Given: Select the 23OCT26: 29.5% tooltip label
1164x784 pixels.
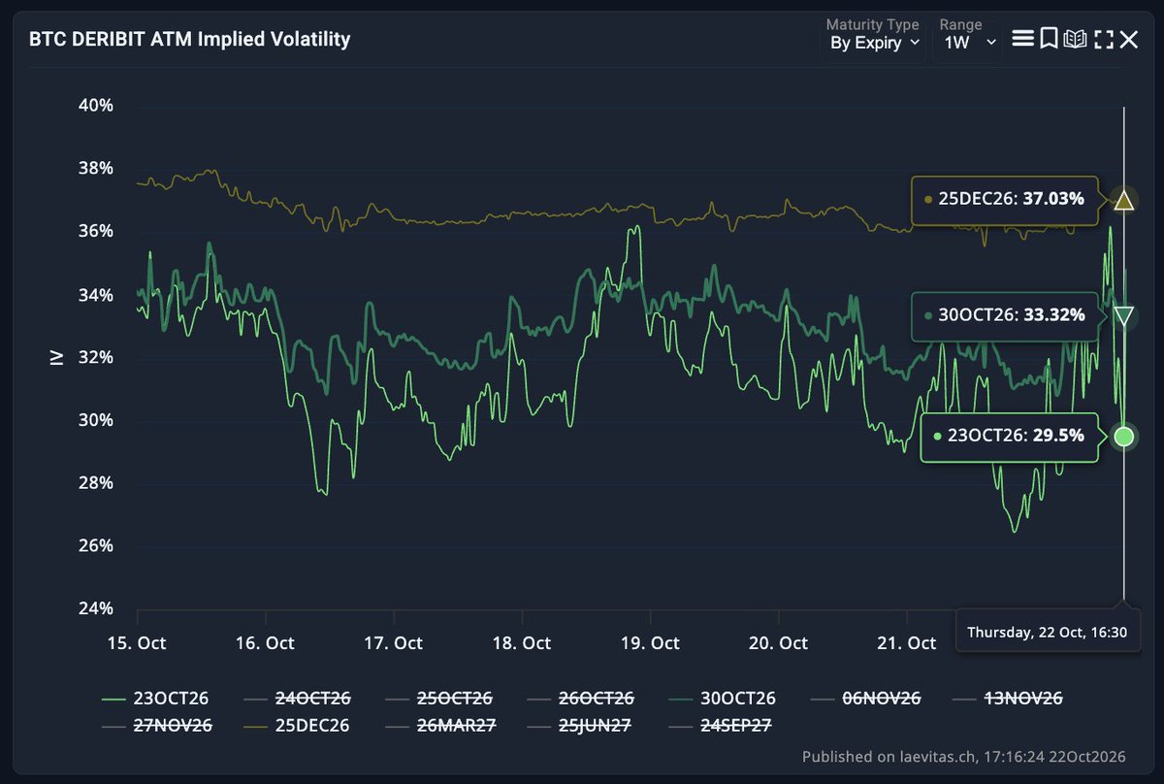Looking at the screenshot, I should [x=1008, y=437].
